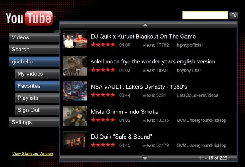Click title 'DJ Quik x Kurupt Blaqkout On The Game'
Screen dimensions: 245x167
pos(143,37)
